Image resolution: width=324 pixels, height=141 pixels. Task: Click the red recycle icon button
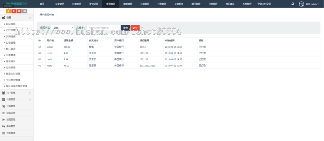tap(19, 11)
